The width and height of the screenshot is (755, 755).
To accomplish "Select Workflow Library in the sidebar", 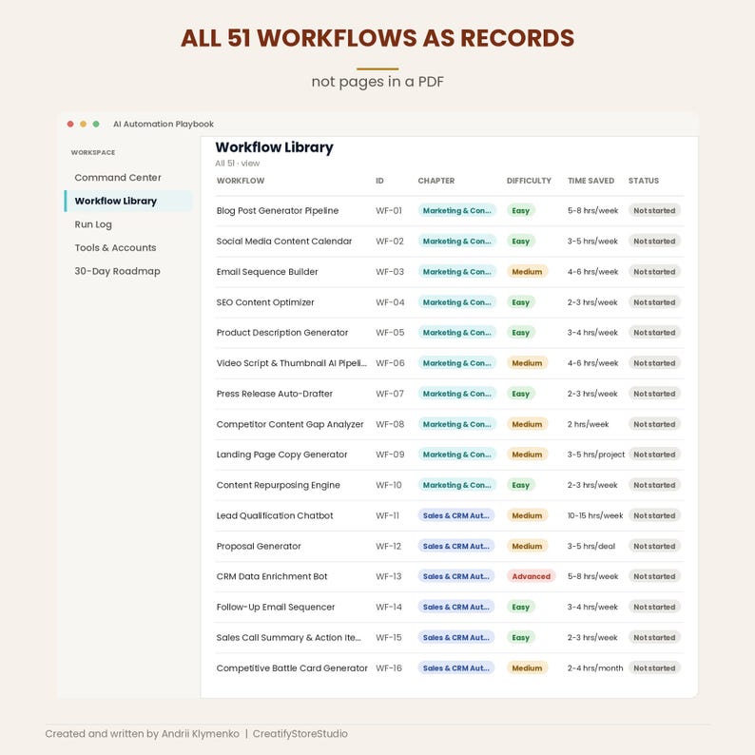I will tap(128, 201).
